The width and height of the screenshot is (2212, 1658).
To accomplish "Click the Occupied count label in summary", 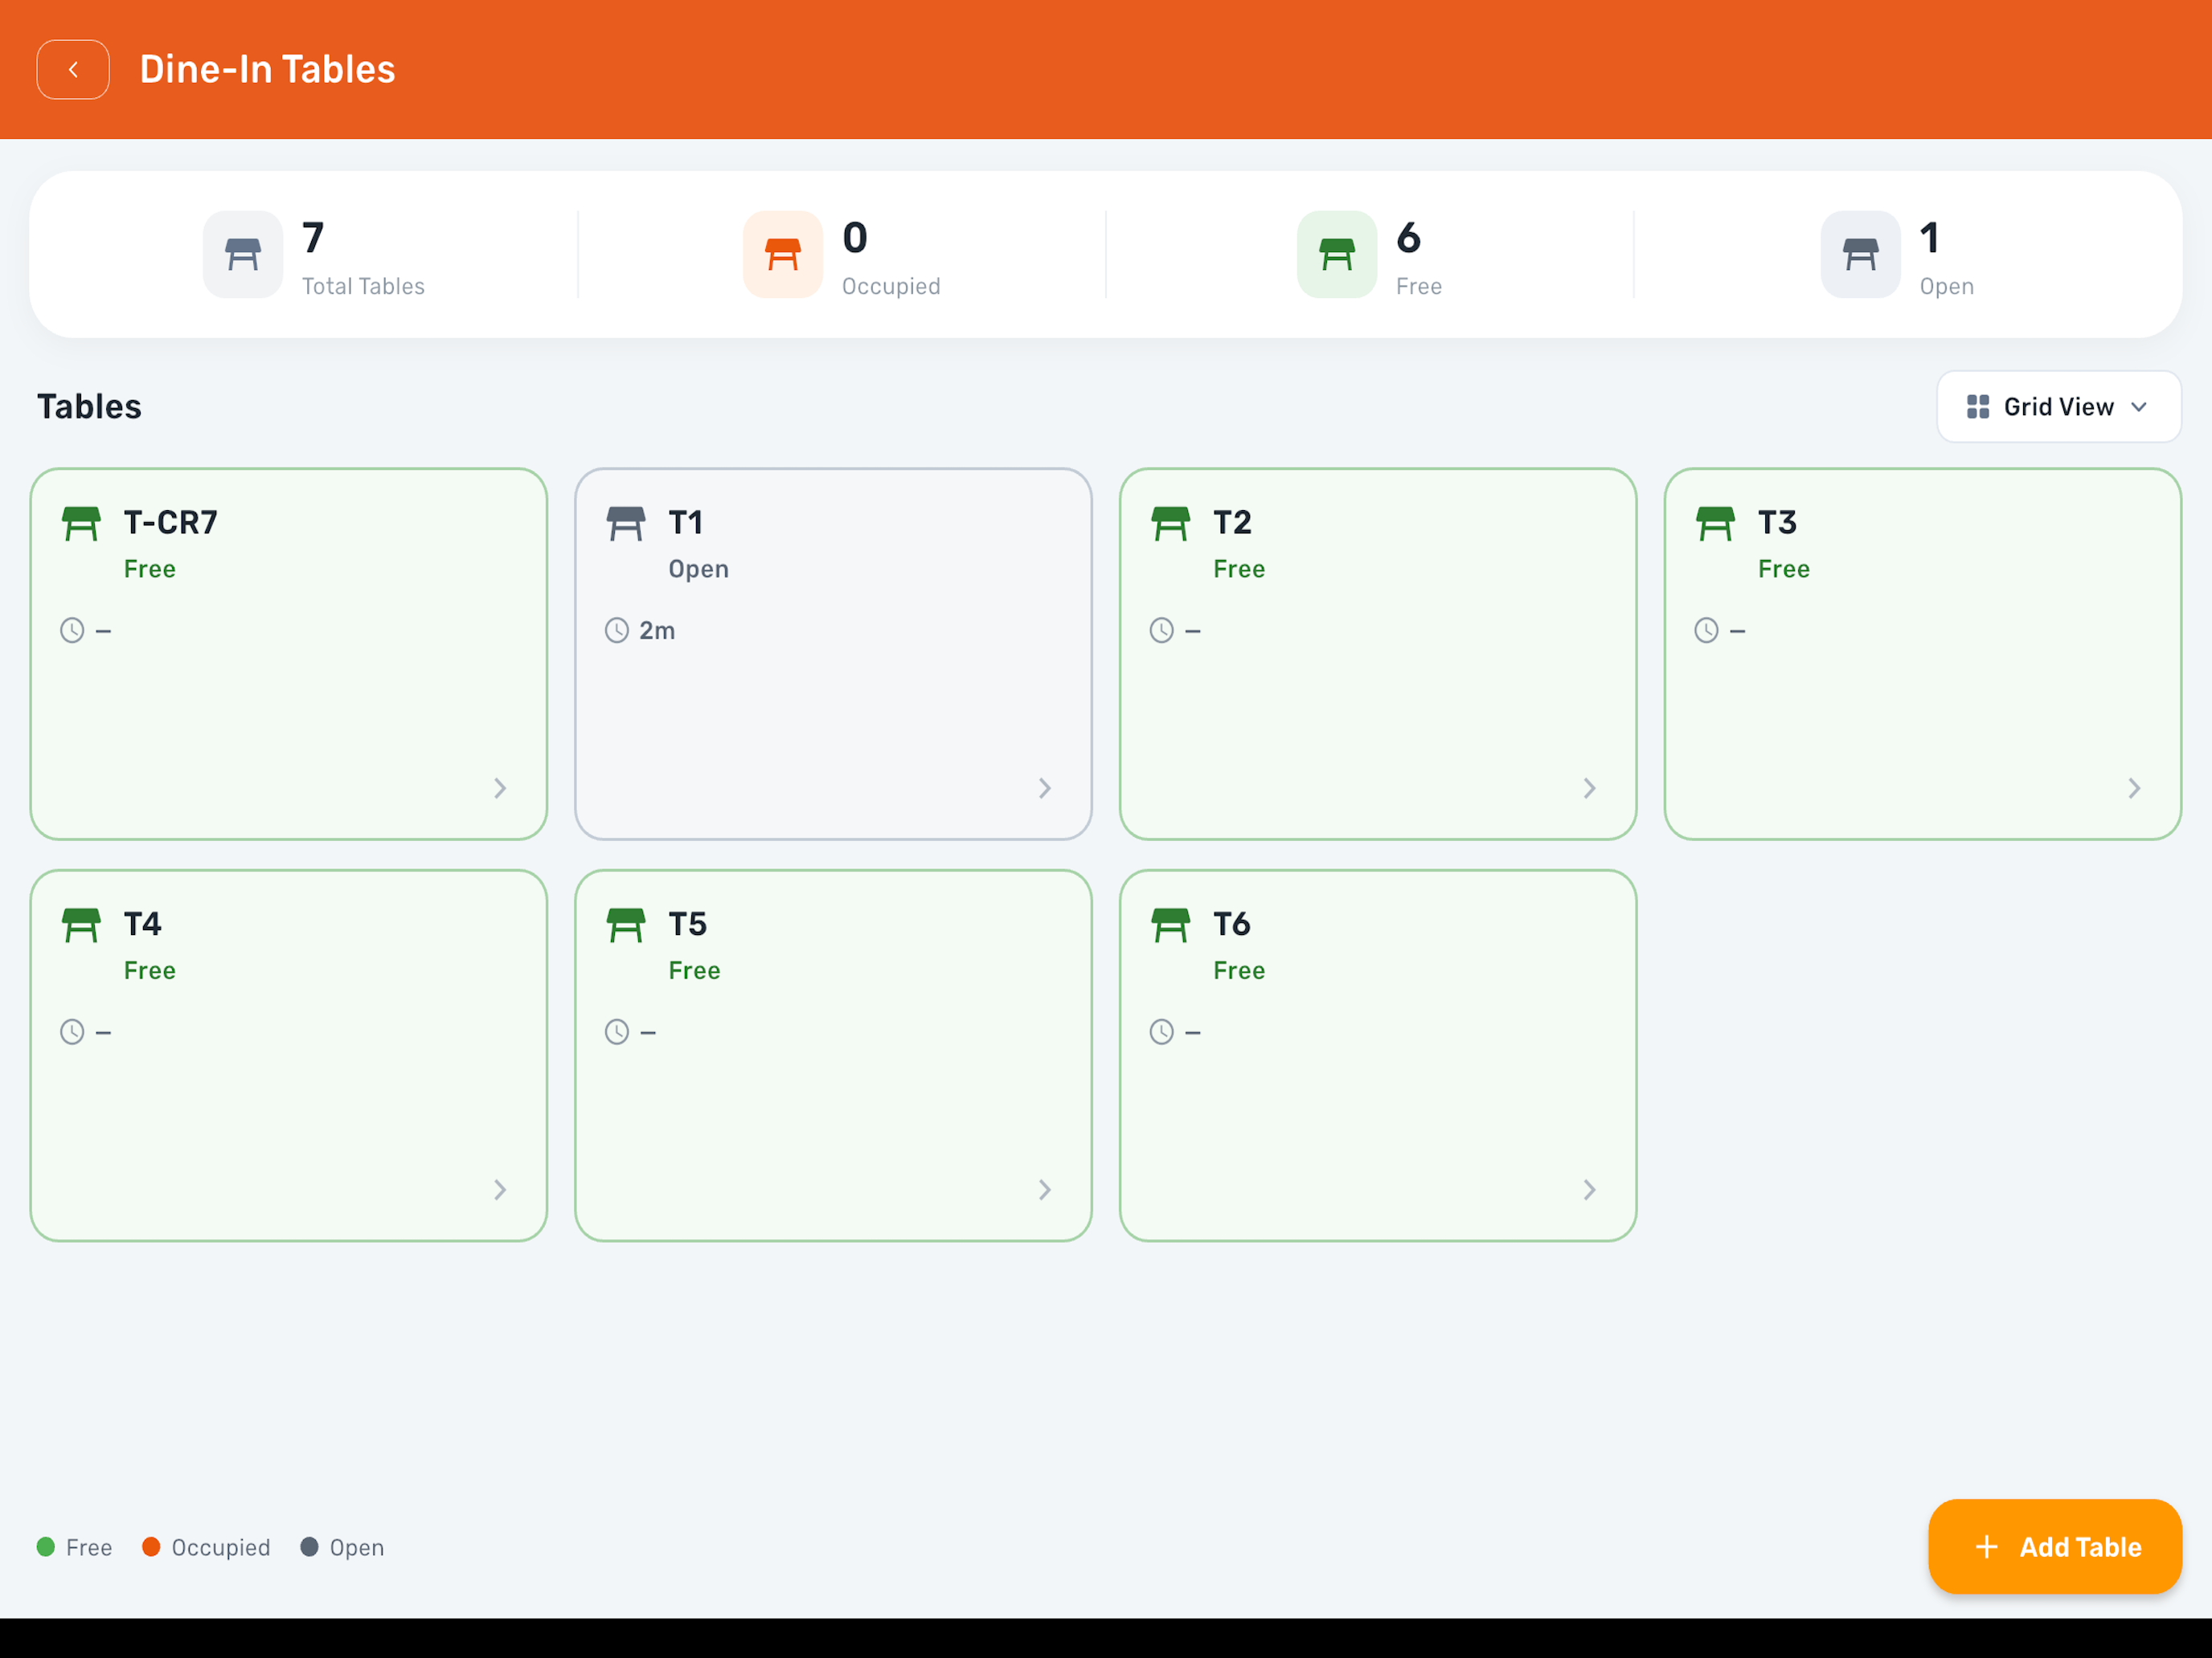I will (x=892, y=287).
